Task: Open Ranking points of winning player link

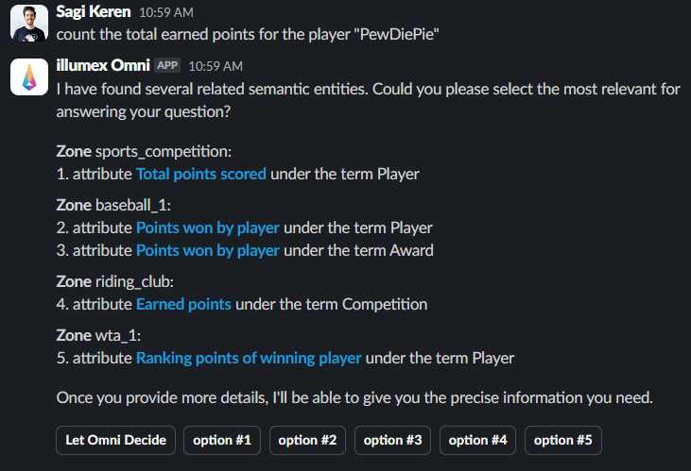Action: click(x=249, y=358)
